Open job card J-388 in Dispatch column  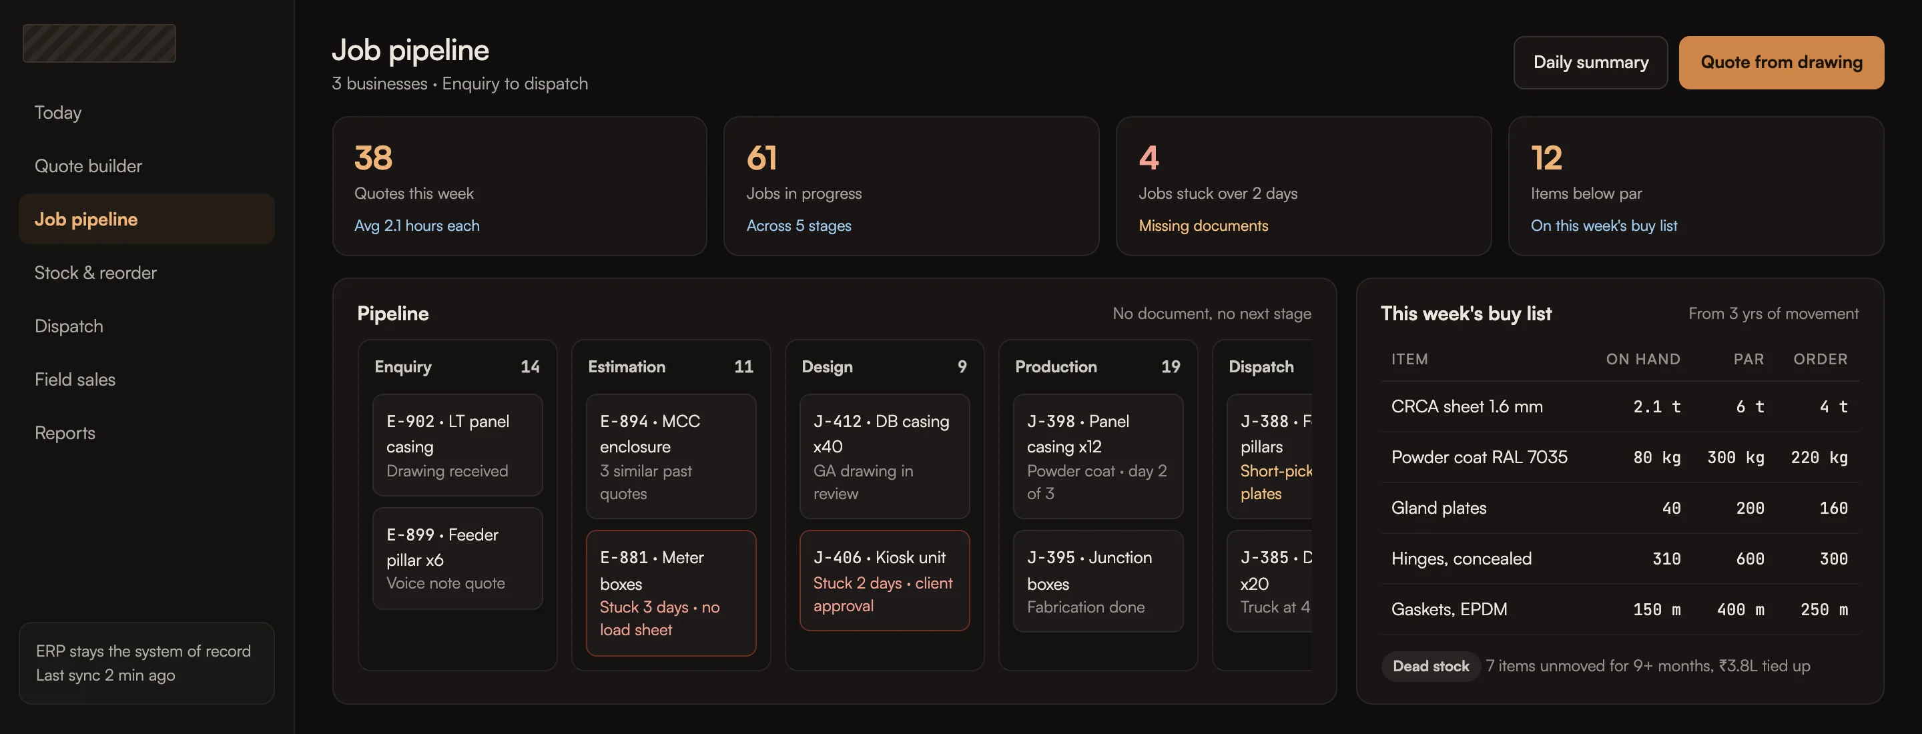1270,456
